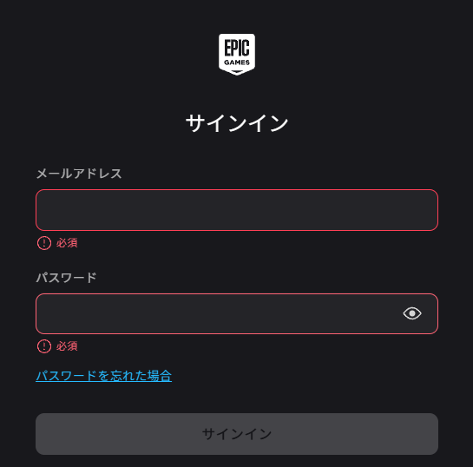The height and width of the screenshot is (467, 473).
Task: Click the パスワード field label
Action: pyautogui.click(x=66, y=278)
